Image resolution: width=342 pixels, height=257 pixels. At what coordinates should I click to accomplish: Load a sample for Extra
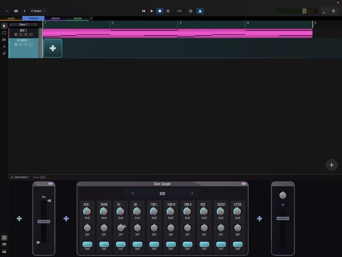pyautogui.click(x=237, y=244)
